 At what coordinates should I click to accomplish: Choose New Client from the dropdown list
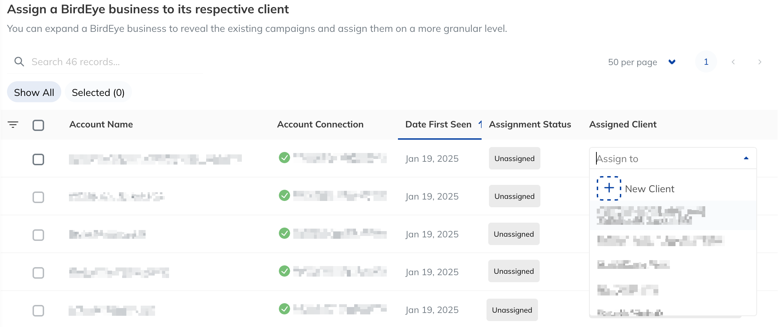673,189
